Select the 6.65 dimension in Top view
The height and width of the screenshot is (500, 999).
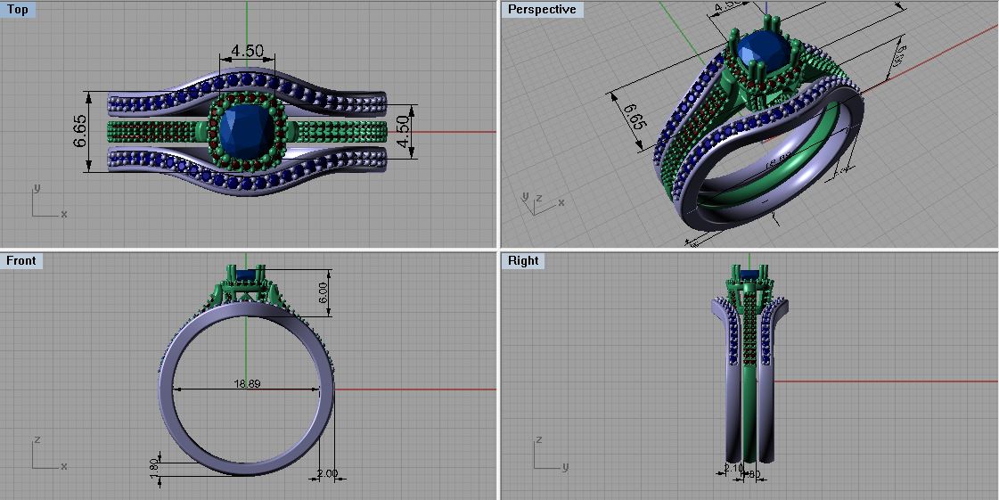tap(79, 131)
